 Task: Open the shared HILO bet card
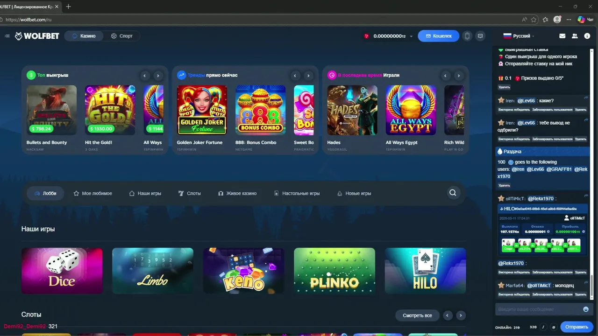click(542, 231)
